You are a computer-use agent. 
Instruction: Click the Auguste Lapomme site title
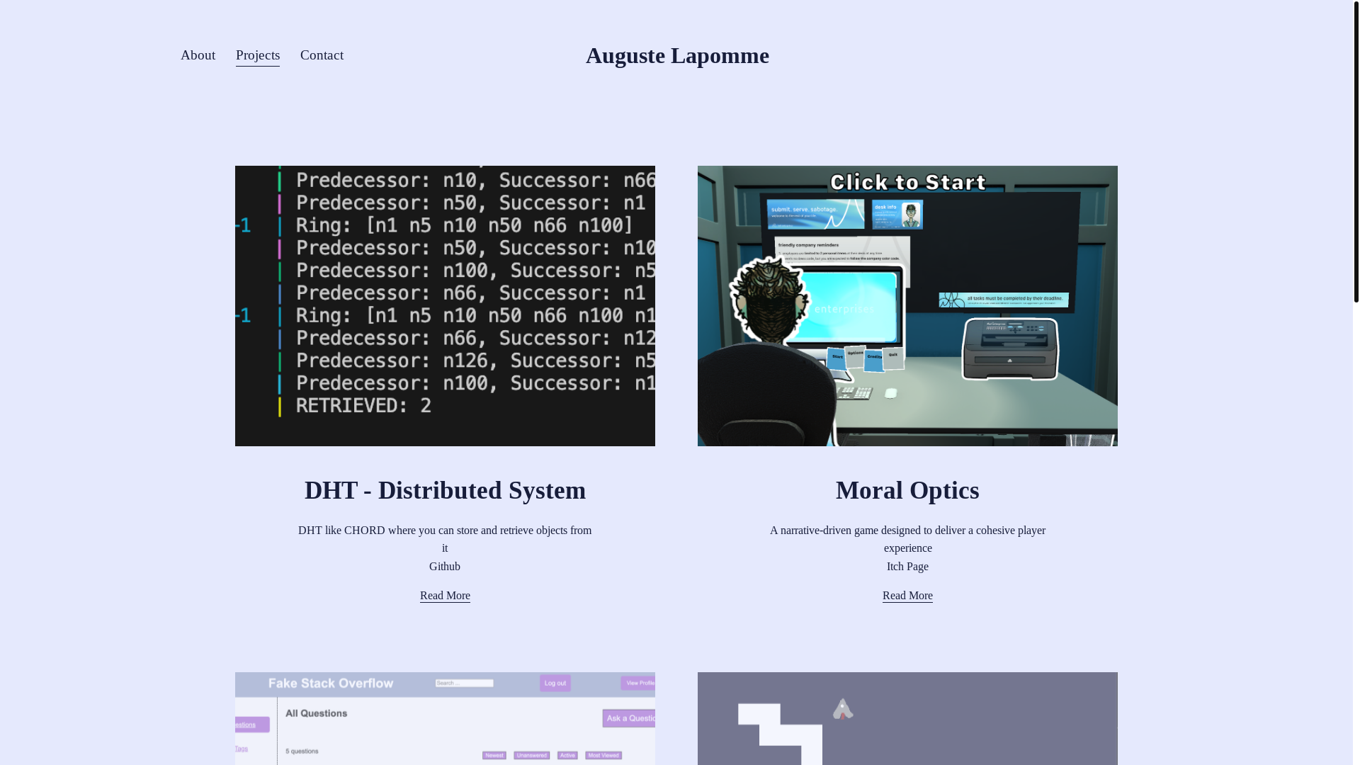pos(677,55)
